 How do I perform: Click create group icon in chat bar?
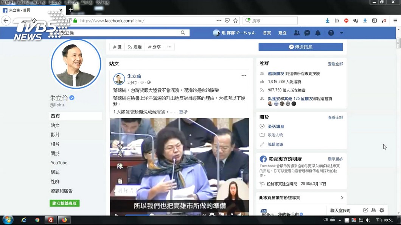click(x=374, y=210)
